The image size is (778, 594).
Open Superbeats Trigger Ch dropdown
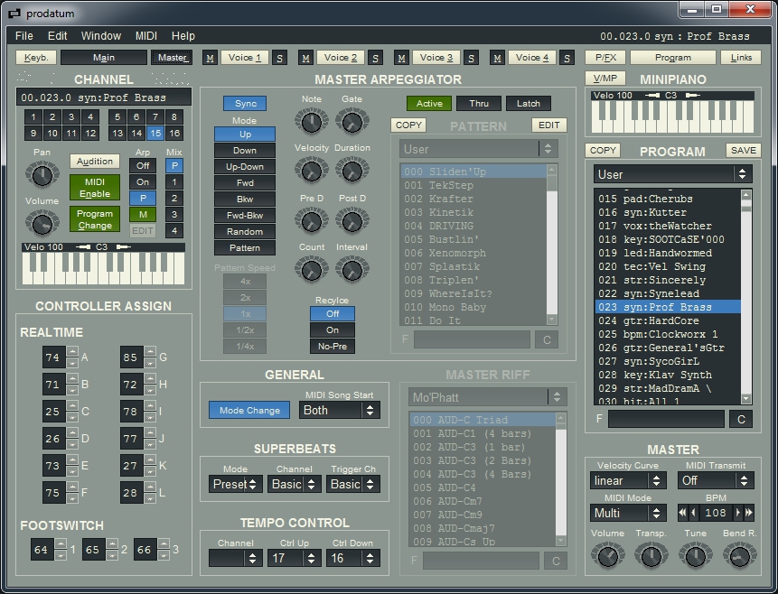tap(352, 484)
